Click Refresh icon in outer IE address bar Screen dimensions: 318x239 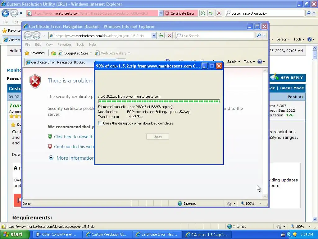point(211,13)
